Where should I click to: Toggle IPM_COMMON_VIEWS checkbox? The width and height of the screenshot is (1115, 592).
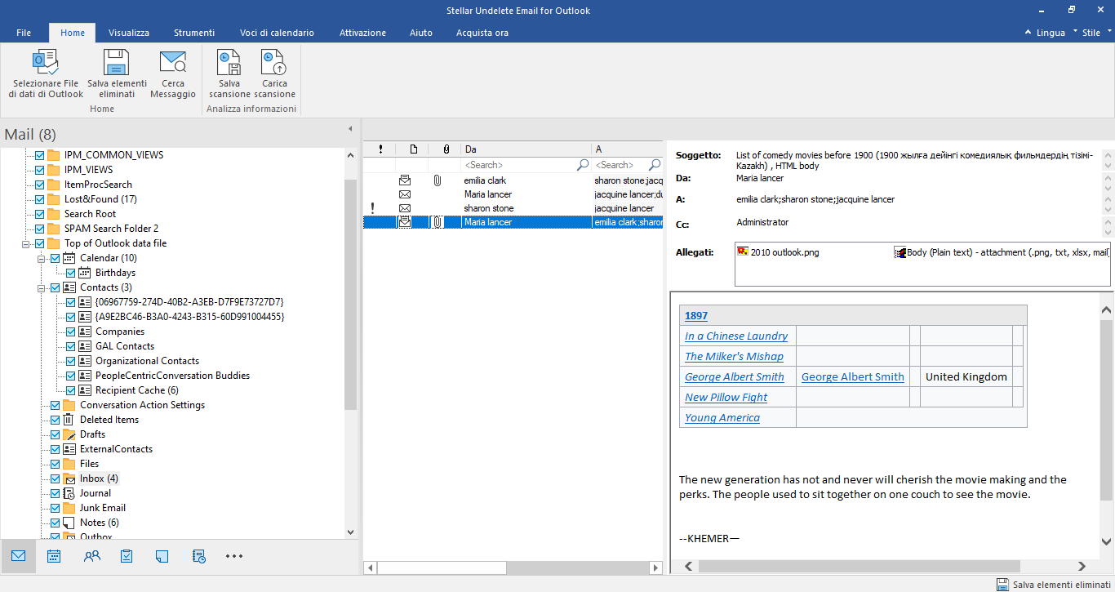click(x=39, y=155)
